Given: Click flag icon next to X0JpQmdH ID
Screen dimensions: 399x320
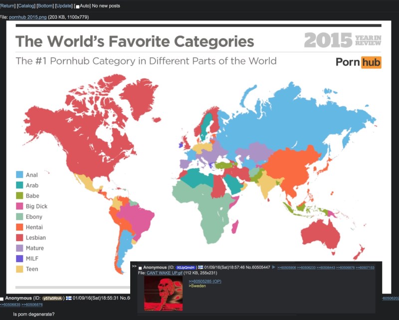Looking at the screenshot, I should tap(200, 268).
